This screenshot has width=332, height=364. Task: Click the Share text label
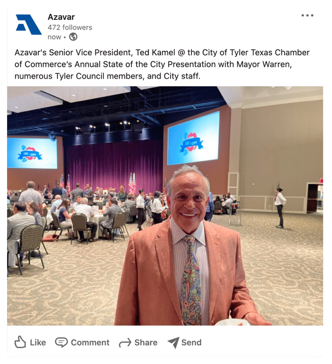(x=146, y=342)
